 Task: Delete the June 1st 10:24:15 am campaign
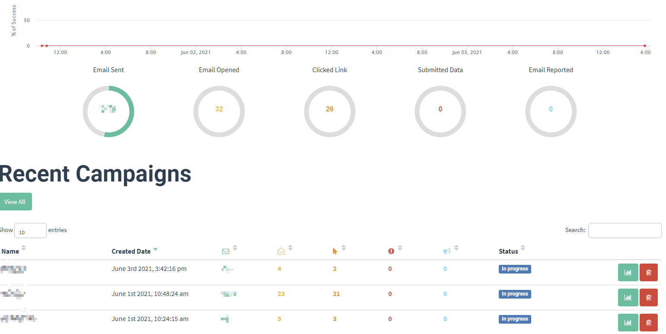tap(648, 323)
